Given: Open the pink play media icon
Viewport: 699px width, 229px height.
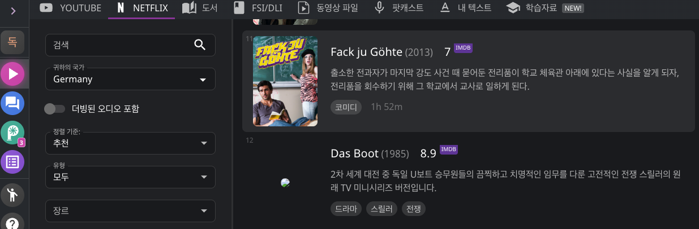Looking at the screenshot, I should 12,74.
